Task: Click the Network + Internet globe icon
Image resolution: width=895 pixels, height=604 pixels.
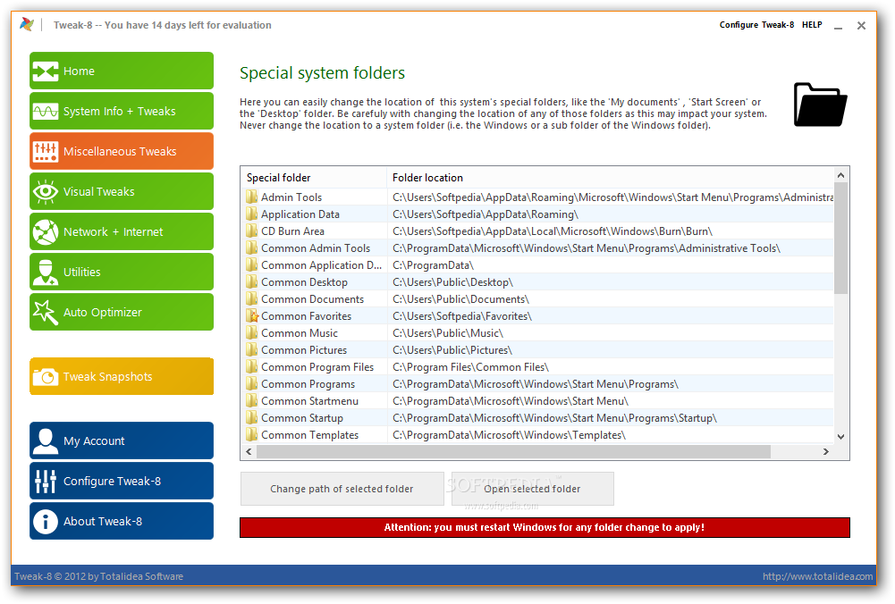Action: click(46, 232)
